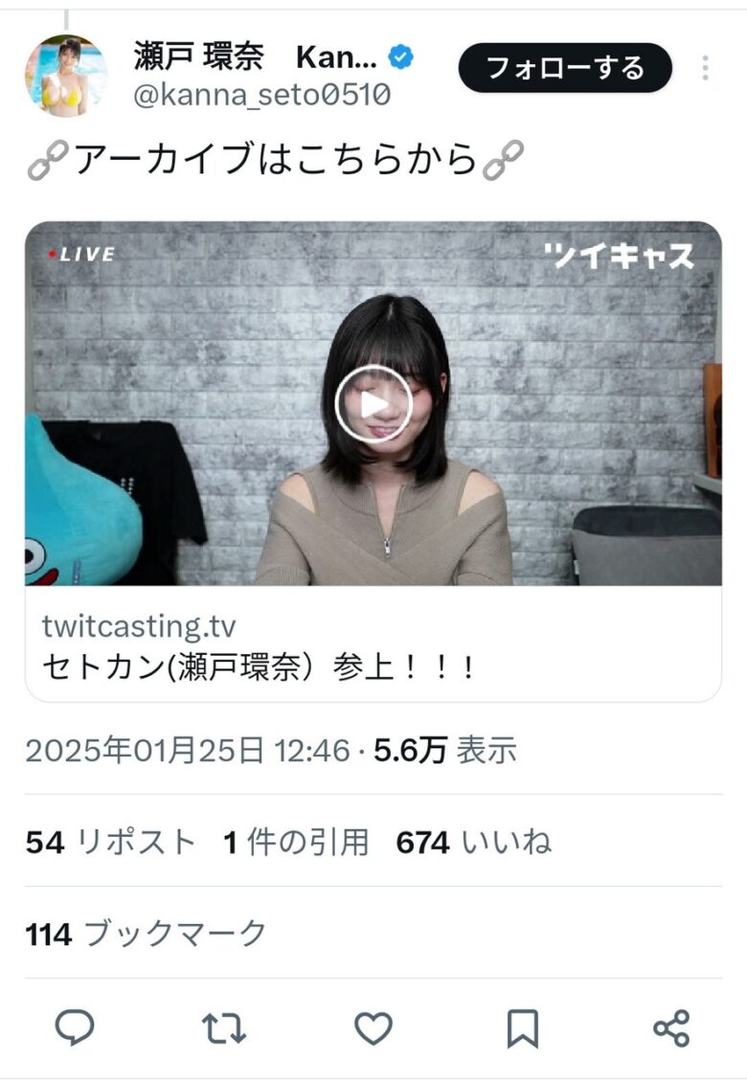Click the 5.6万 表示 view count
Screen dimensions: 747x1083
(x=445, y=750)
